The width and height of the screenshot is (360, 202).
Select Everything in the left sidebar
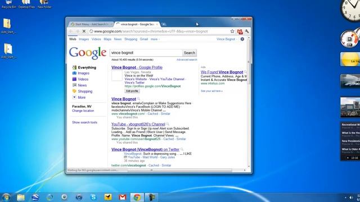[87, 67]
